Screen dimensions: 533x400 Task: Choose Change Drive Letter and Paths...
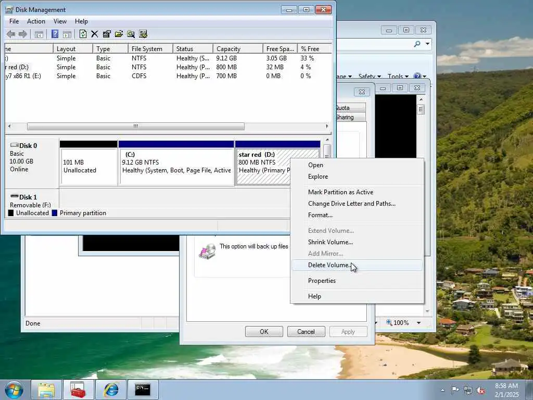coord(357,204)
